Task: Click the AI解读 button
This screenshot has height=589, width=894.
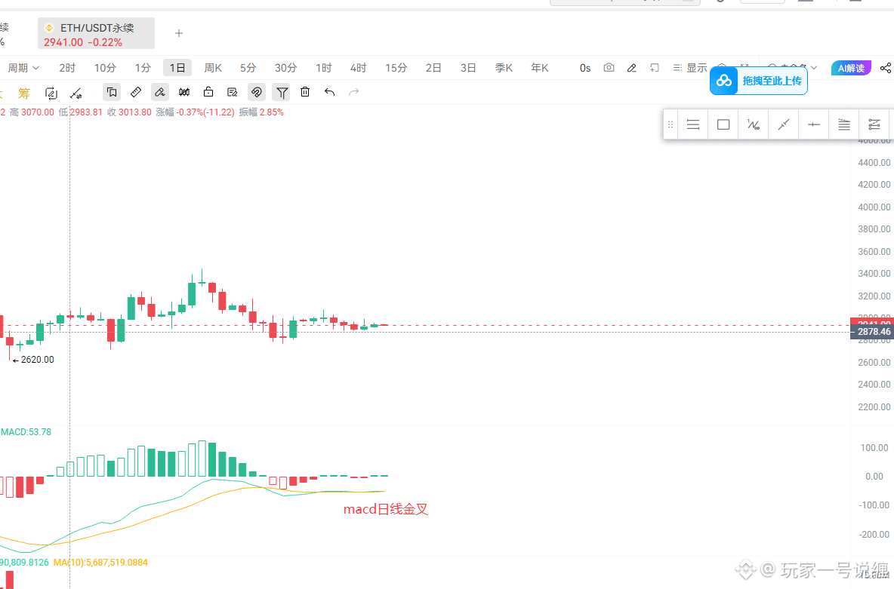Action: pos(851,67)
